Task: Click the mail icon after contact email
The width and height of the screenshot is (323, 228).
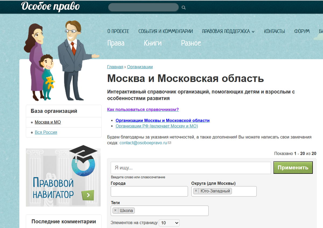Action: [169, 143]
